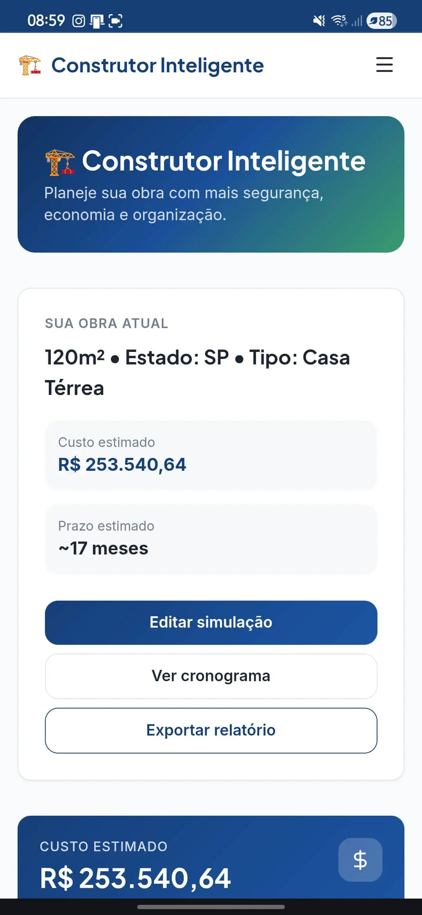422x915 pixels.
Task: Tap the Custo estimado R$ 253.540,64 box
Action: tap(211, 455)
